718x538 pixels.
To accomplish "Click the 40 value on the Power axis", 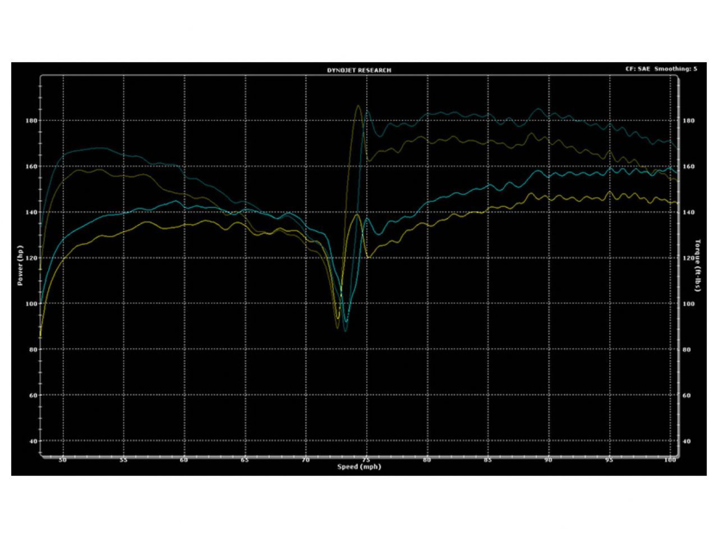I will click(33, 441).
